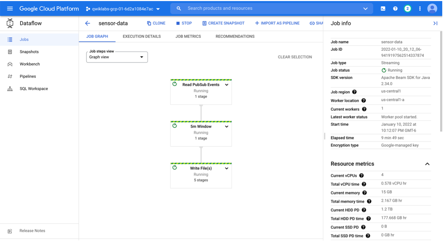Click help icon next to Job region

point(354,92)
